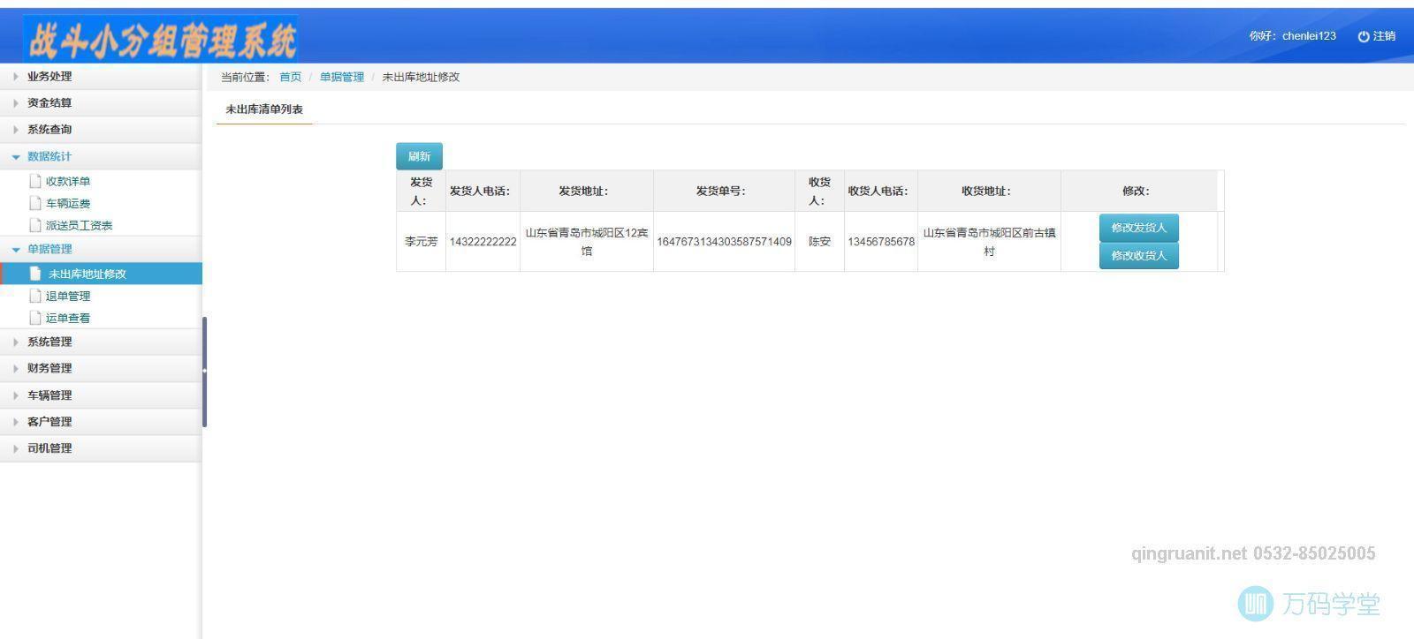The width and height of the screenshot is (1414, 639).
Task: Click the username chenlei123
Action: pyautogui.click(x=1309, y=36)
